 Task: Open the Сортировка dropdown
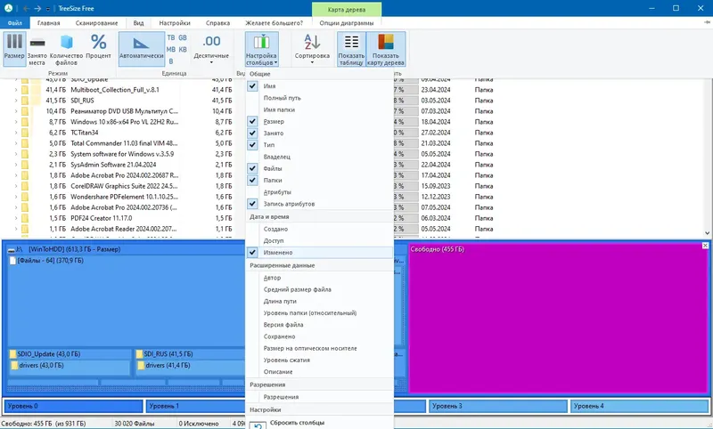coord(312,49)
